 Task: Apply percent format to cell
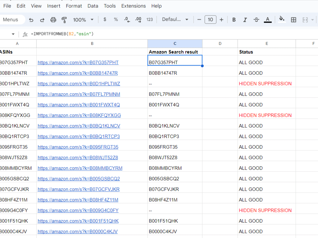[116, 20]
